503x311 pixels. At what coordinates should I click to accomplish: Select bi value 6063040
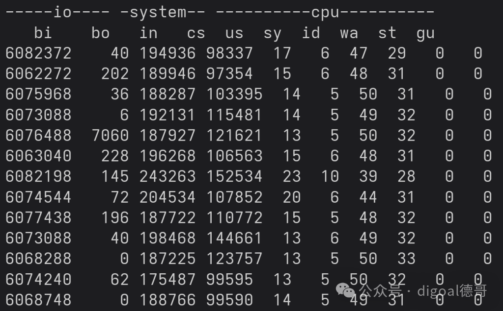pyautogui.click(x=38, y=156)
